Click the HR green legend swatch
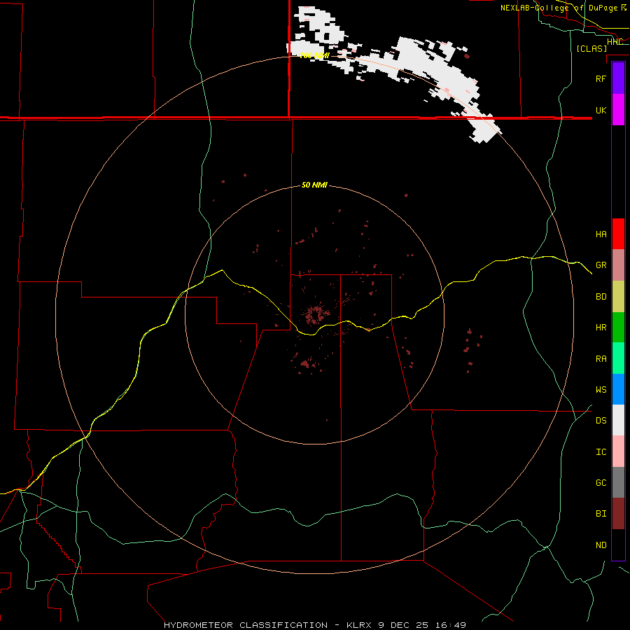This screenshot has height=630, width=630. [x=618, y=328]
